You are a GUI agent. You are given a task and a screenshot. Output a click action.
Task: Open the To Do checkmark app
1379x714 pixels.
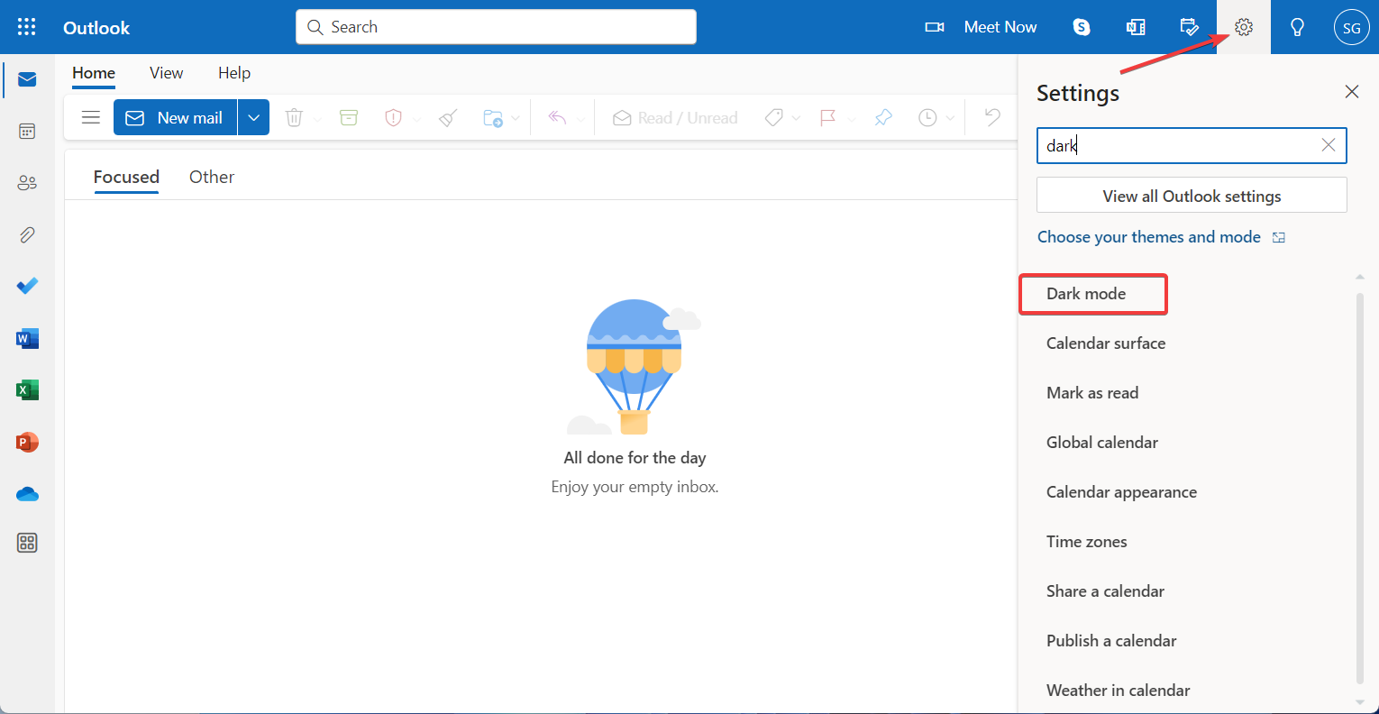pos(27,286)
